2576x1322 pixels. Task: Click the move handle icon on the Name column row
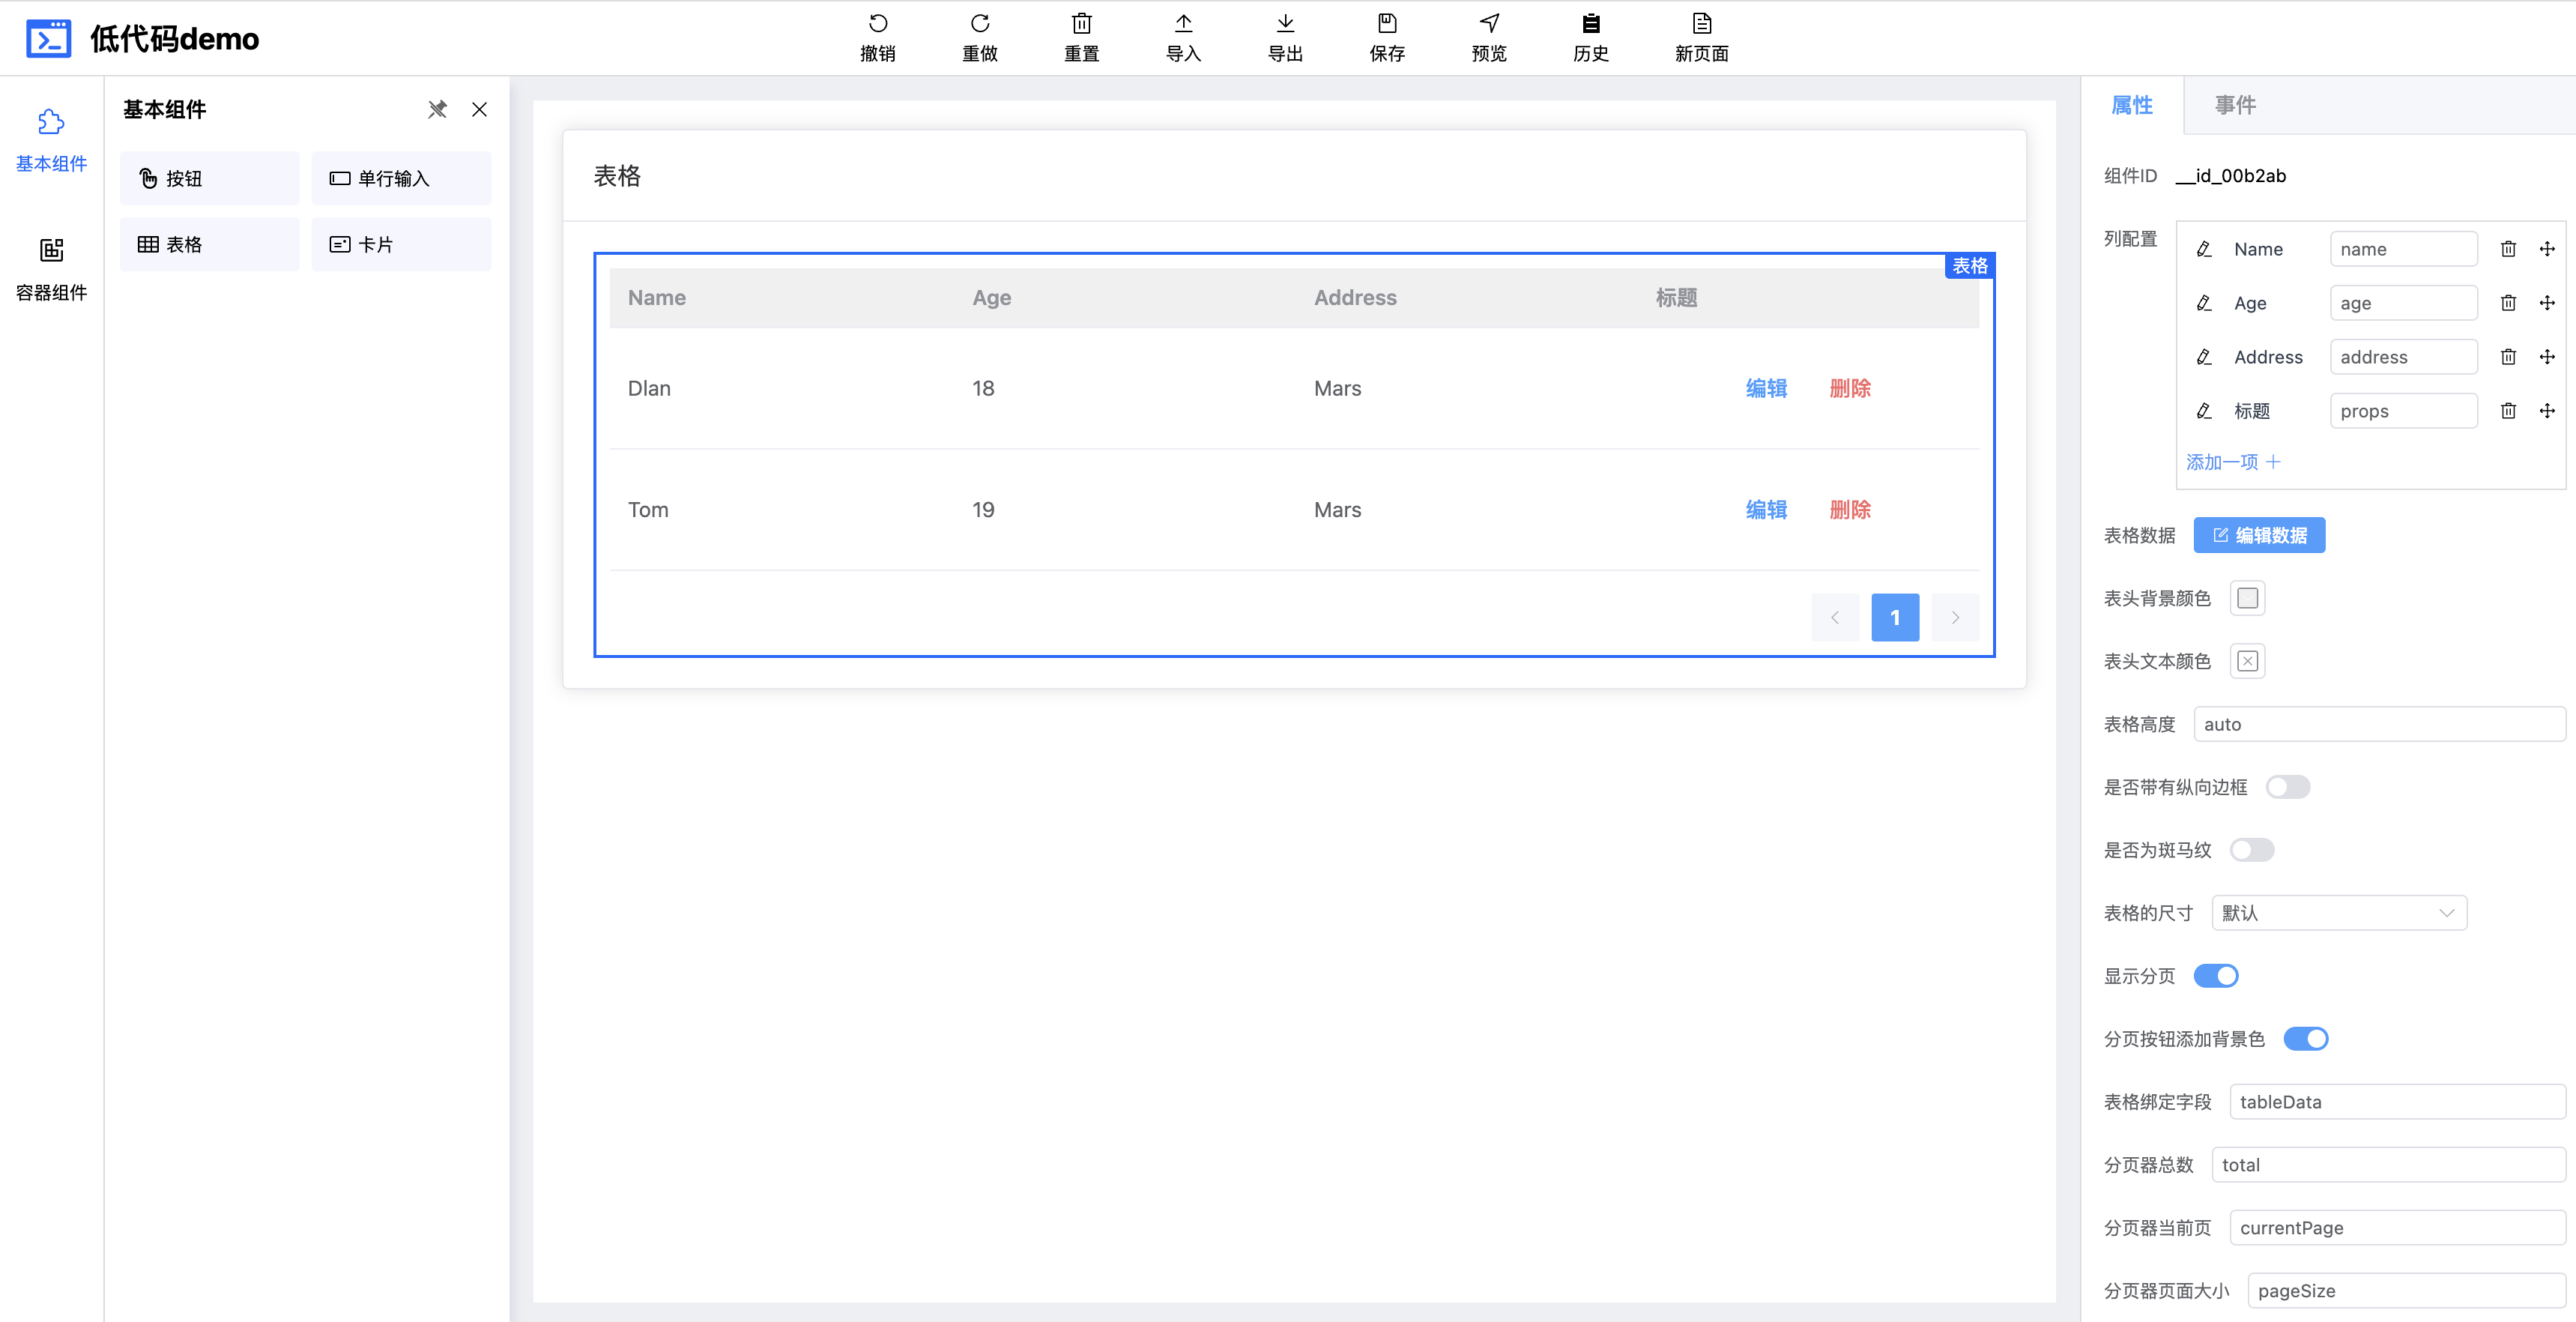[2546, 249]
